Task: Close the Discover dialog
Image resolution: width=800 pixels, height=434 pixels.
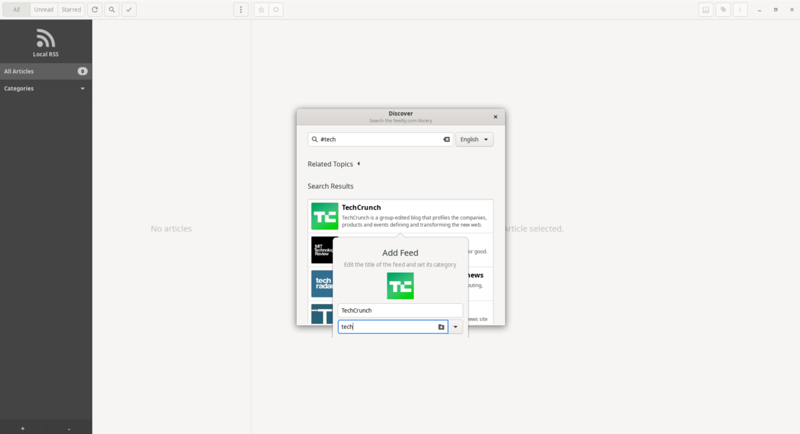Action: click(495, 117)
